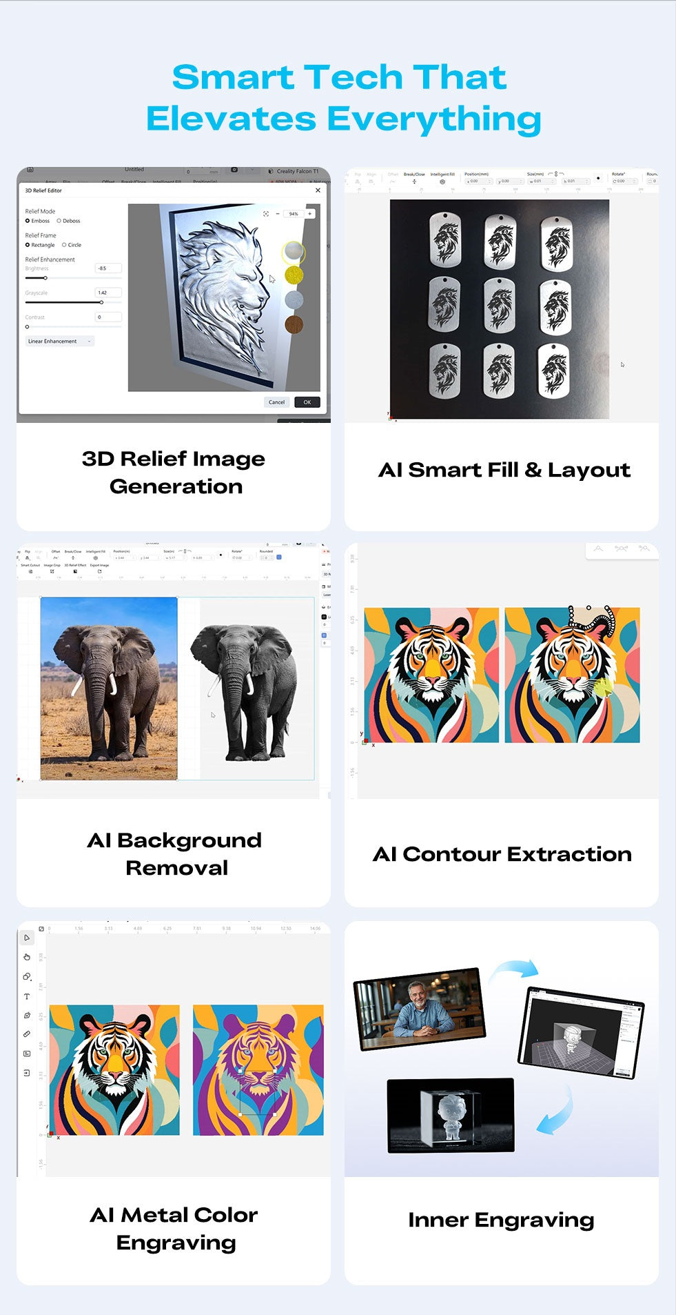Select the pen path tool
This screenshot has height=1315, width=676.
[27, 1016]
